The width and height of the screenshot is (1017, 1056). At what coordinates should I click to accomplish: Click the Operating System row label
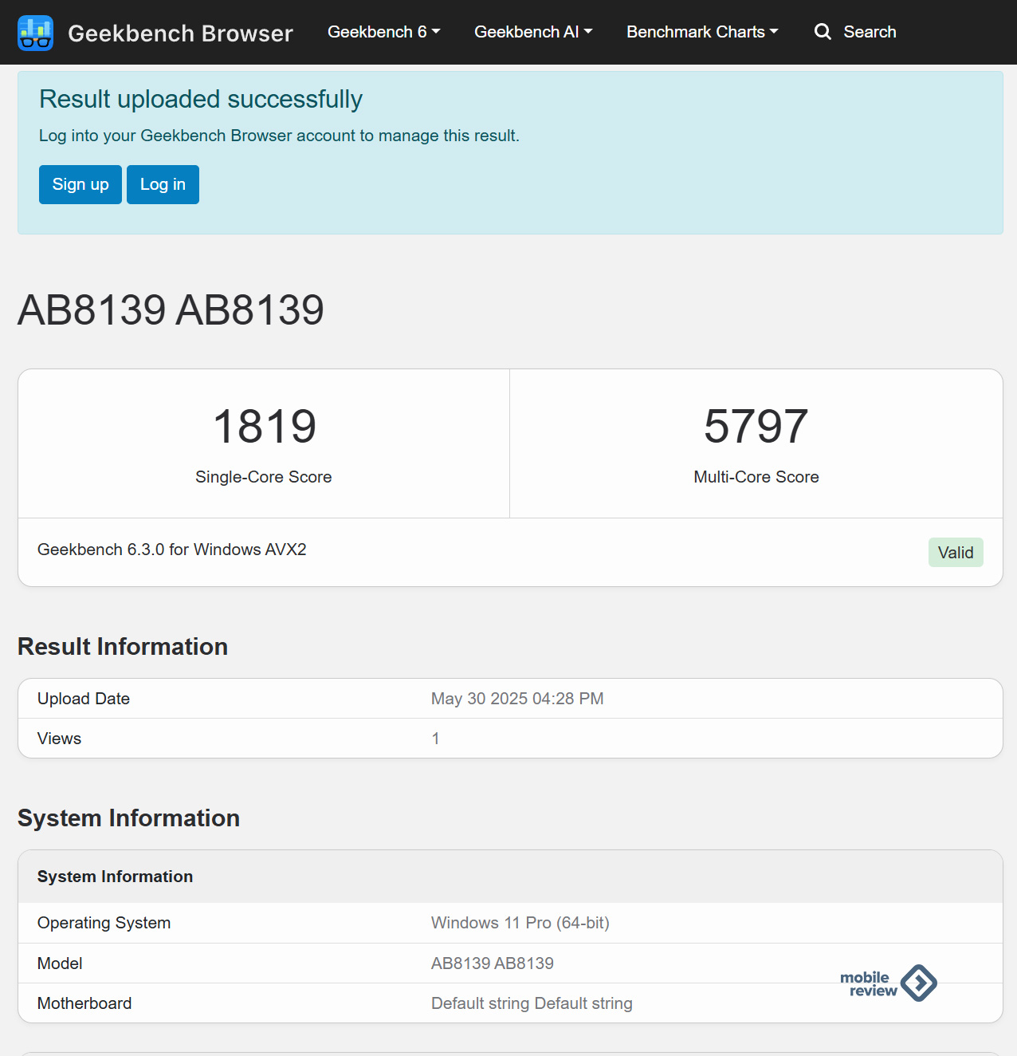point(104,923)
